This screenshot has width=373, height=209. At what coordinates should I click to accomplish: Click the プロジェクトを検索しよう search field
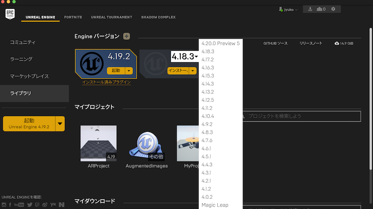tap(302, 117)
